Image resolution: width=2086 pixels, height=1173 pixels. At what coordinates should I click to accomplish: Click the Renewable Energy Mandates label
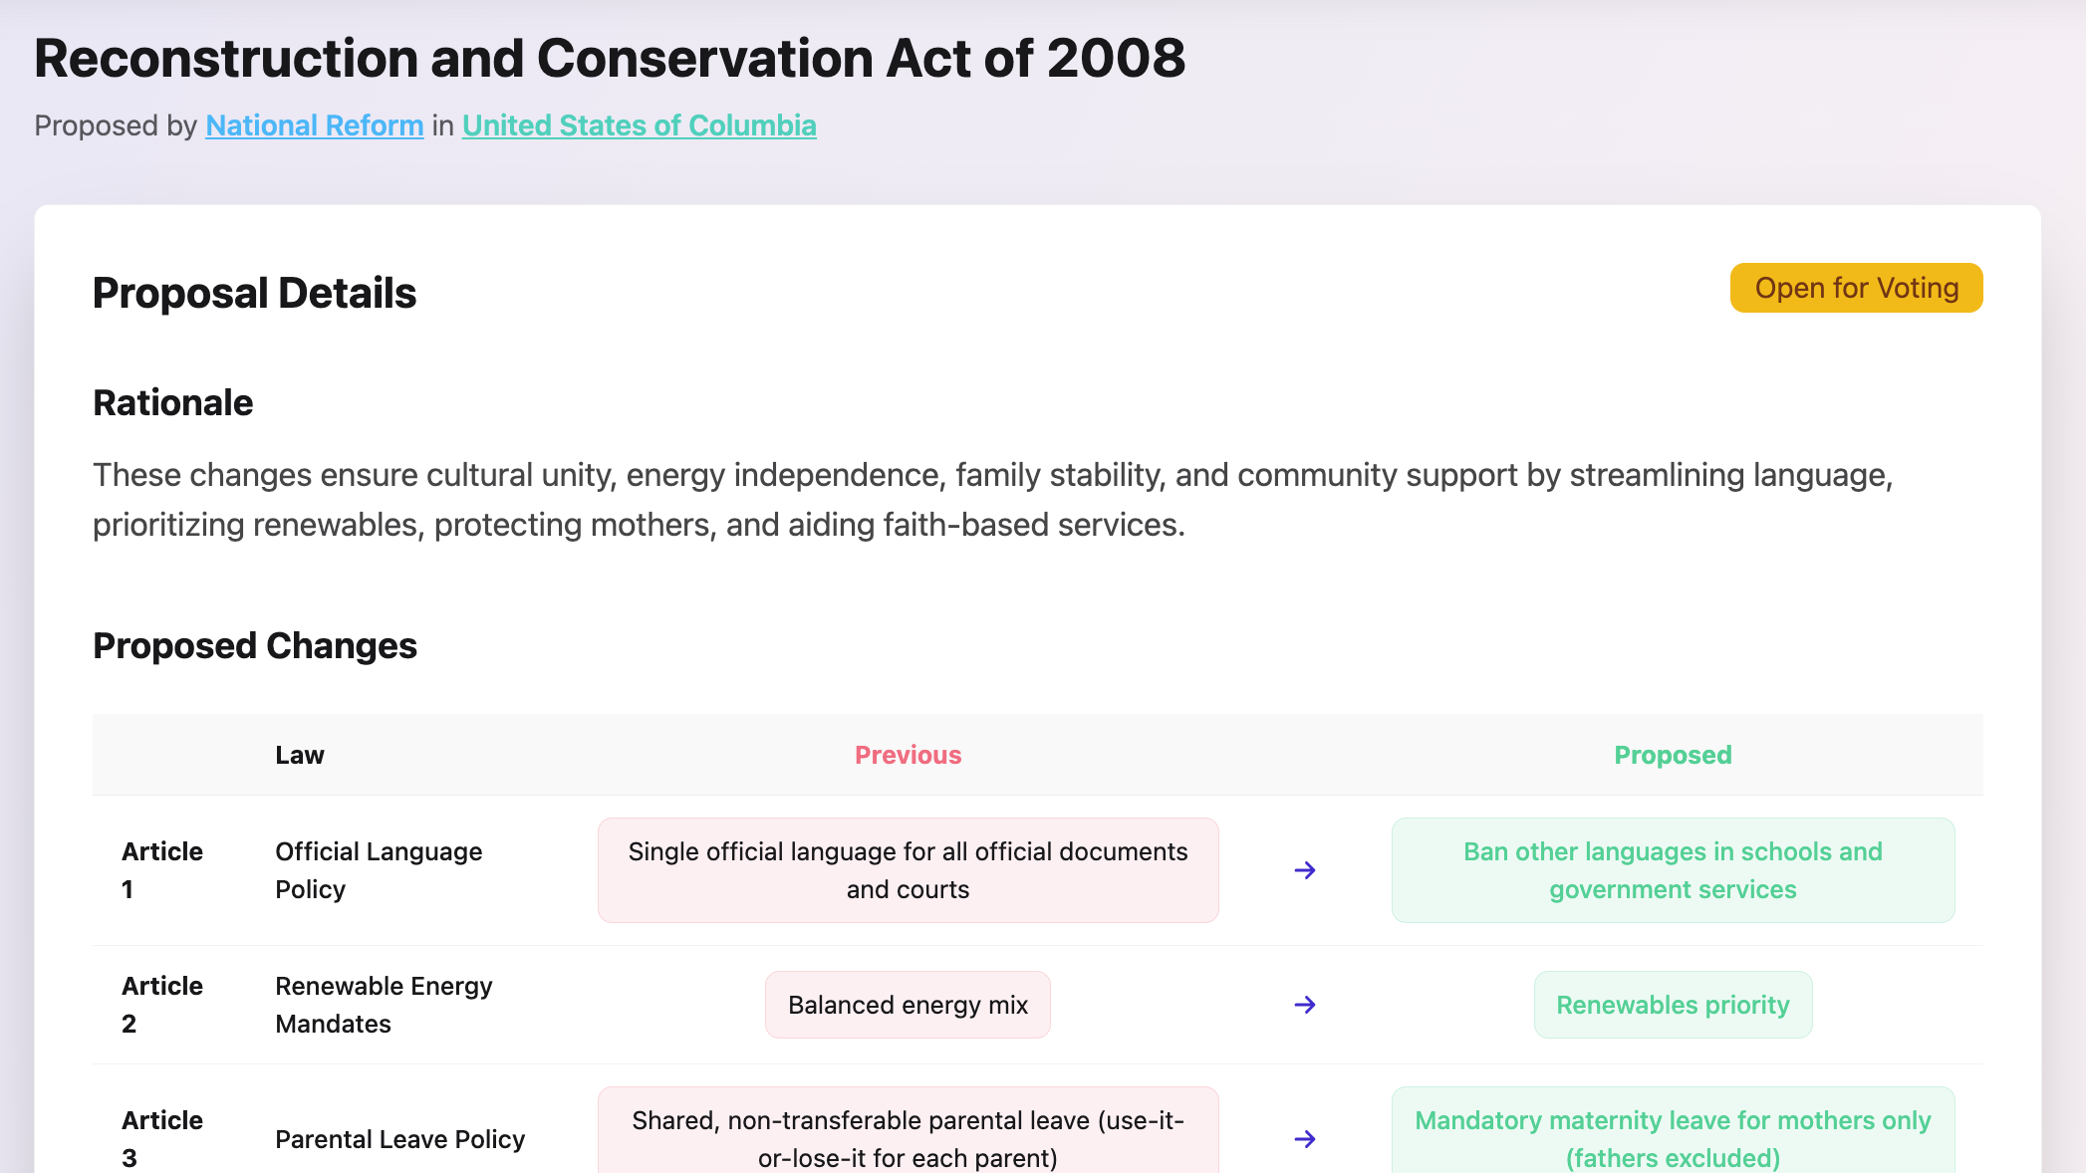[384, 1005]
